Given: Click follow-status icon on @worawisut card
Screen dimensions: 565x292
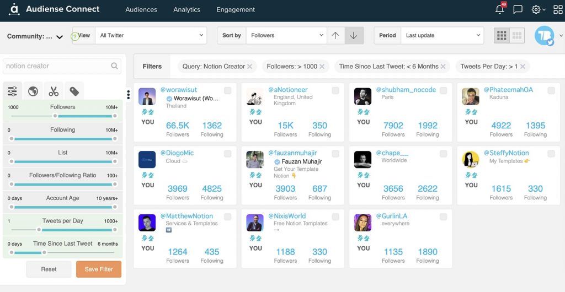Looking at the screenshot, I should pyautogui.click(x=148, y=112).
